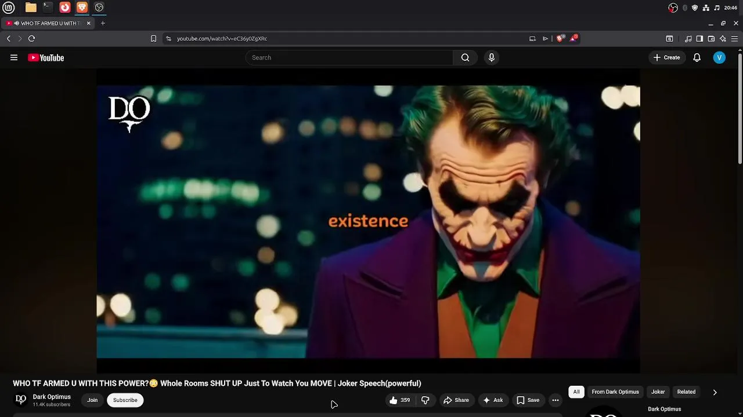
Task: Open the tab search toolbar icon
Action: pyautogui.click(x=669, y=38)
